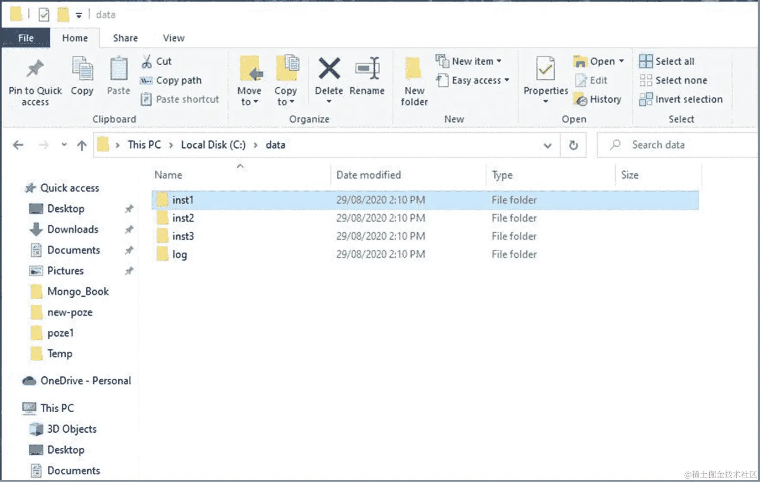Click the Paste clipboard icon
Image resolution: width=760 pixels, height=482 pixels.
(x=119, y=69)
